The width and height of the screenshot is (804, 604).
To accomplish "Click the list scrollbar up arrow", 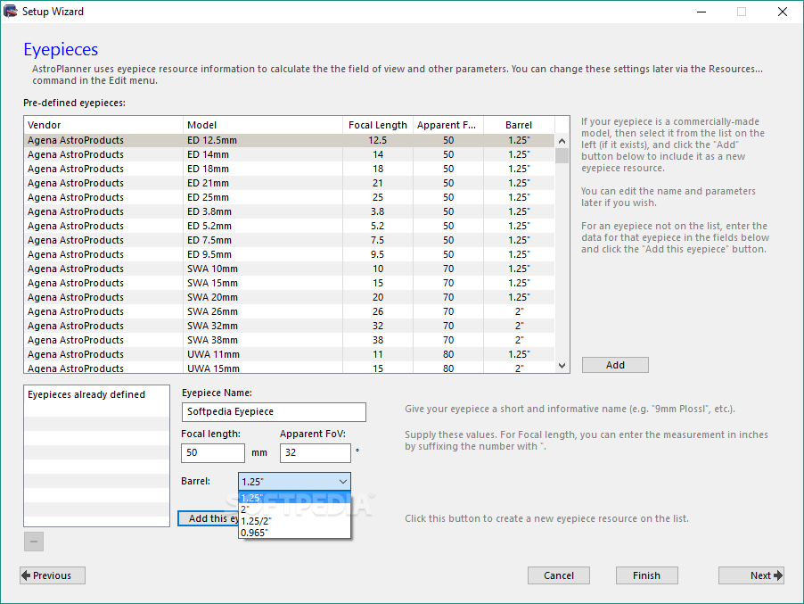I will 562,141.
